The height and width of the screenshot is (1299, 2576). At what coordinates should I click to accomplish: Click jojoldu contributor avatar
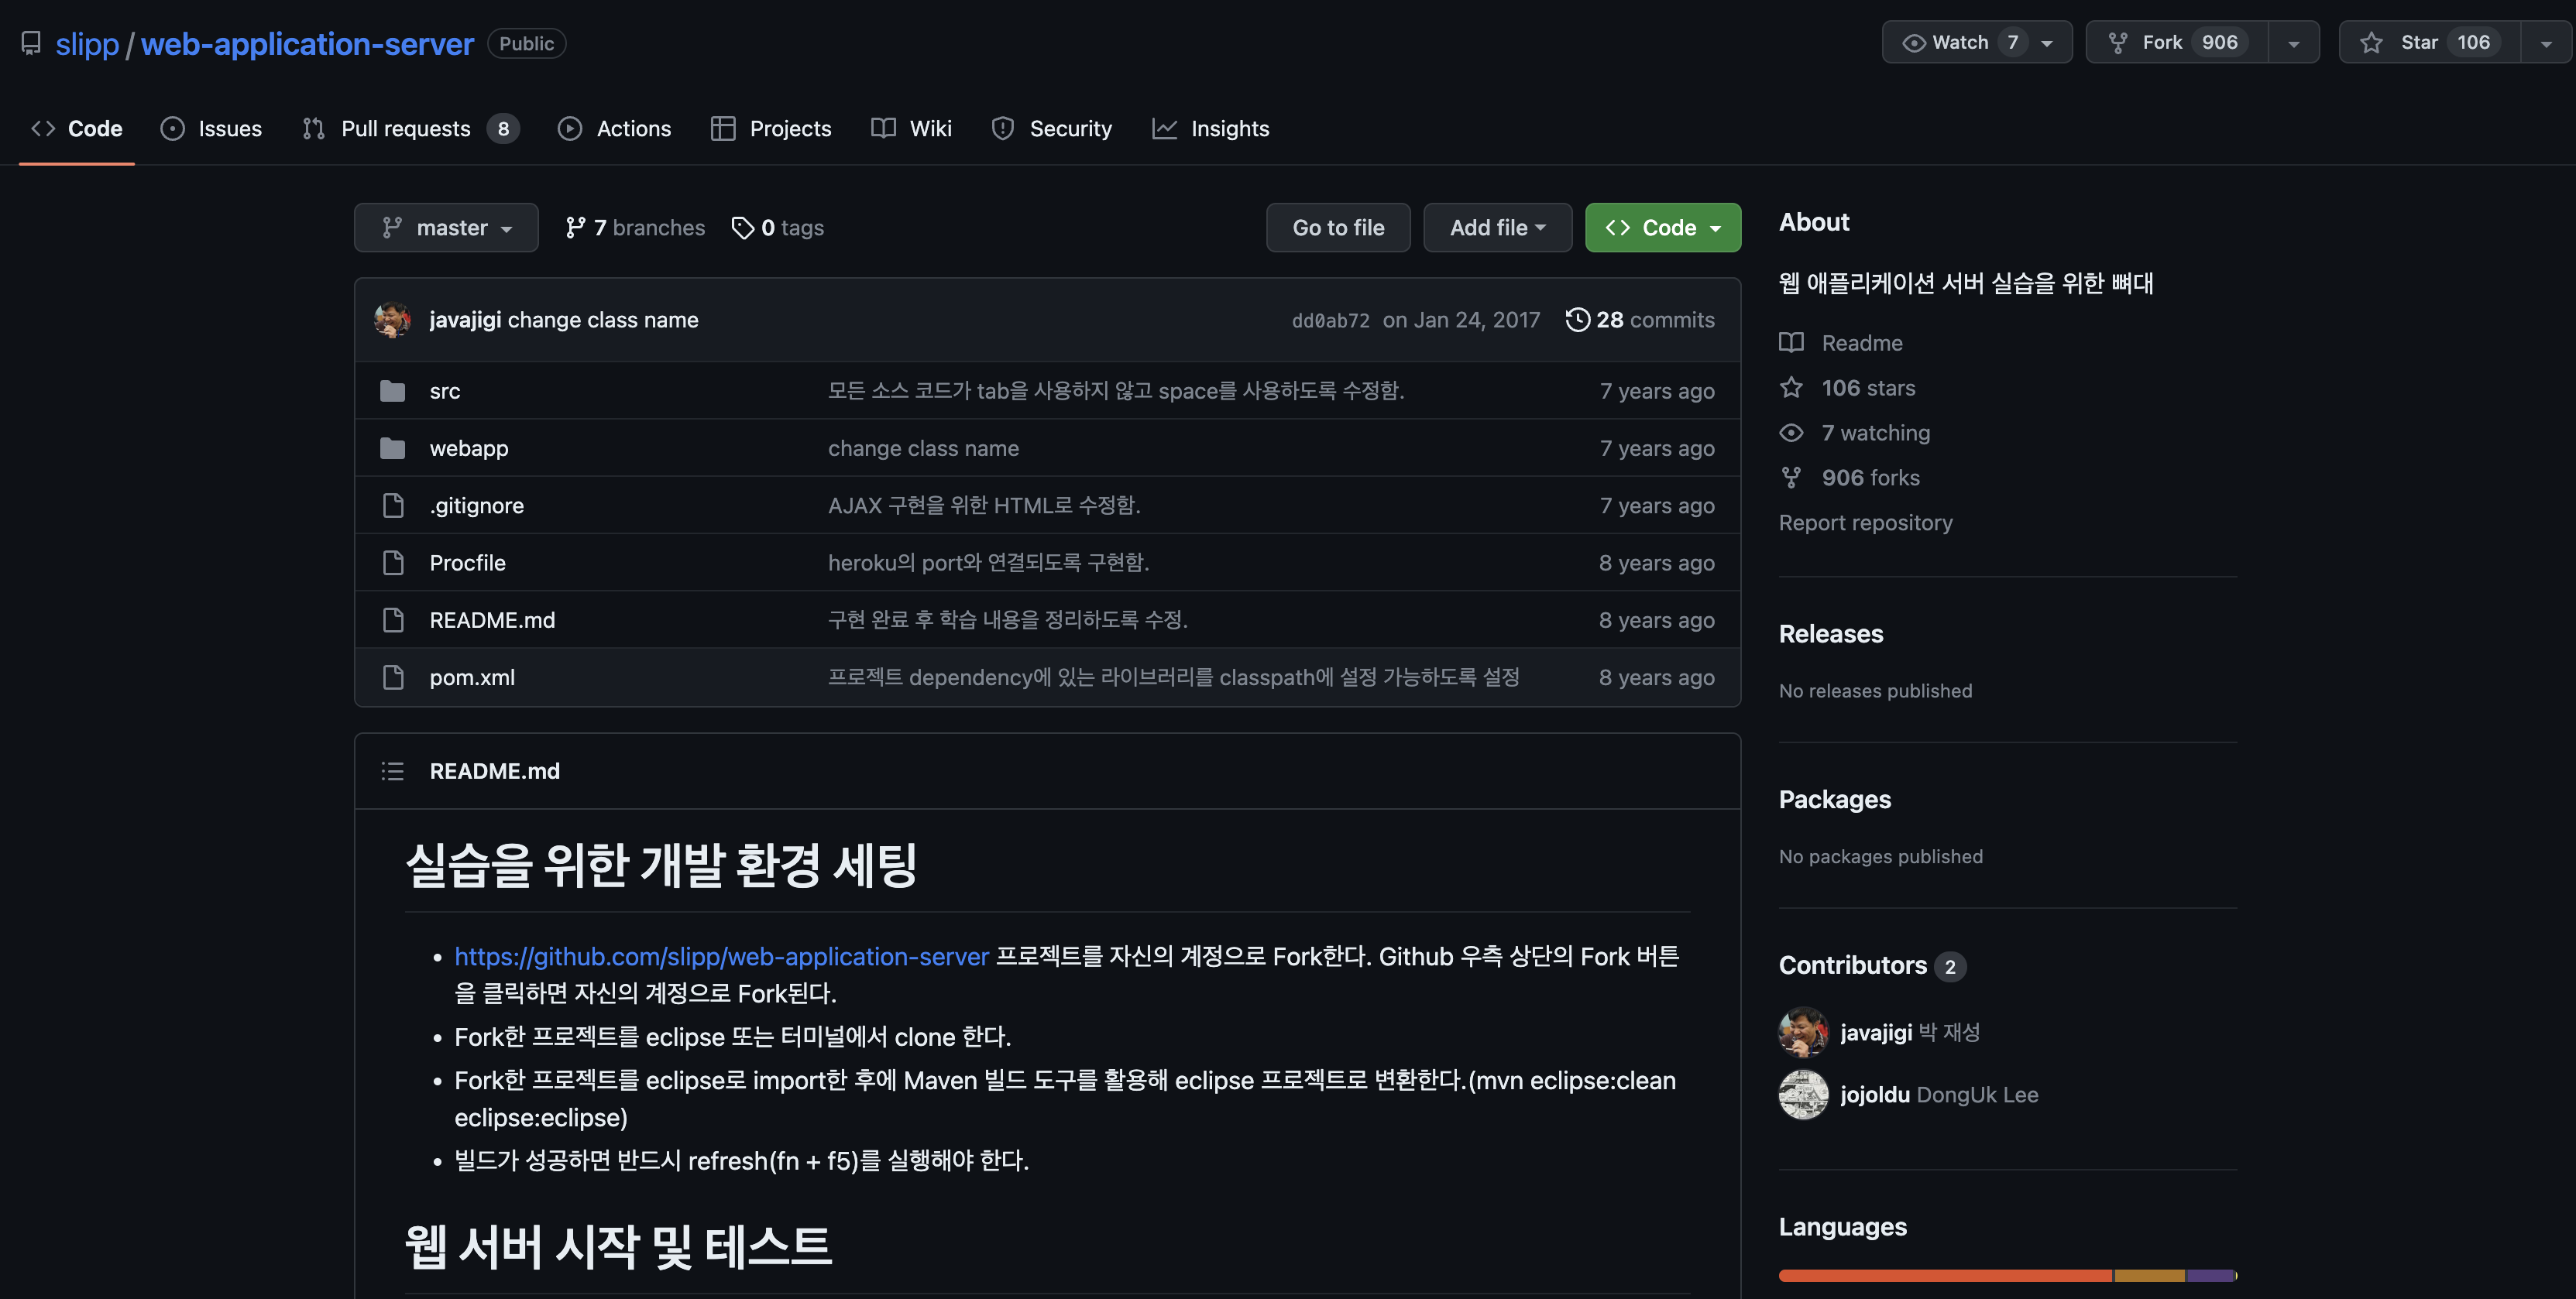1803,1094
